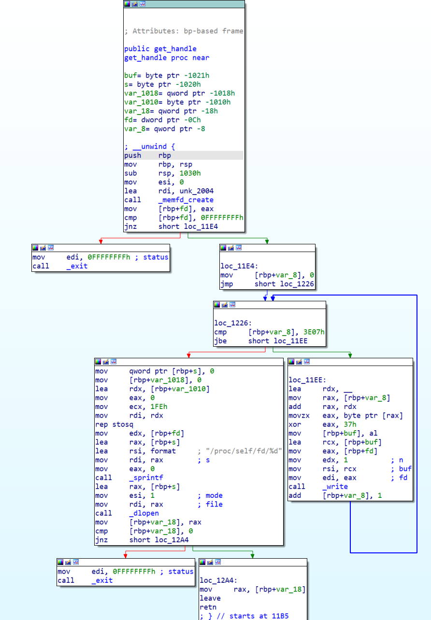Image resolution: width=431 pixels, height=620 pixels.
Task: Click the pencil edit icon on loc_11E4 block
Action: (230, 248)
